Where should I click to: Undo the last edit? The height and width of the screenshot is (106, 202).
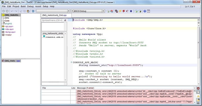coord(12,11)
